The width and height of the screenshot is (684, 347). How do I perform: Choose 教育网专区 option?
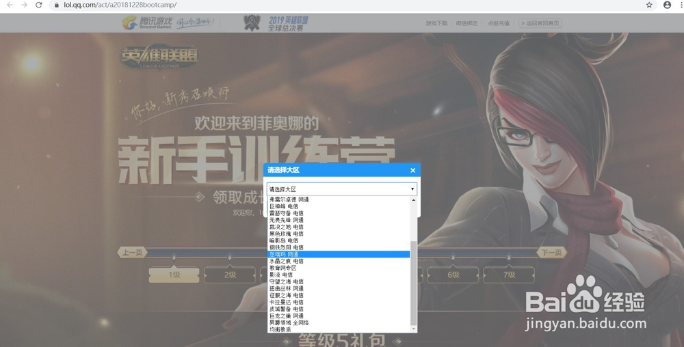(x=339, y=268)
